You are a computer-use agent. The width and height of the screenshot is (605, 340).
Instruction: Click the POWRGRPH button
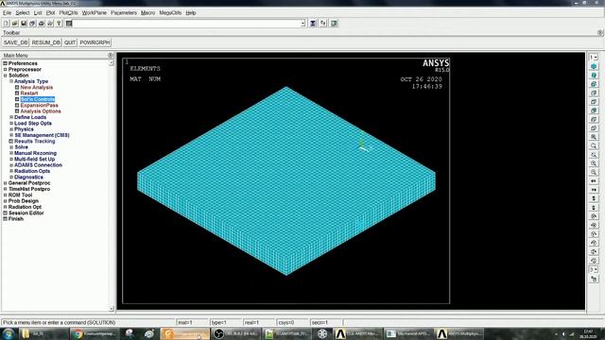tap(95, 42)
